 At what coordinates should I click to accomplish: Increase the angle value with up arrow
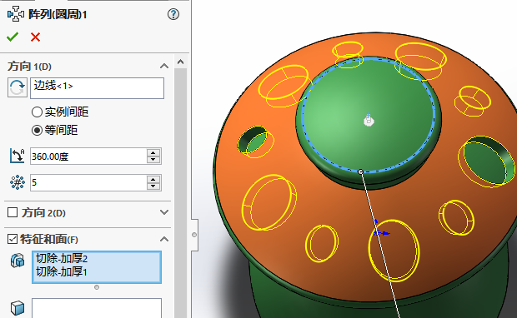point(153,152)
